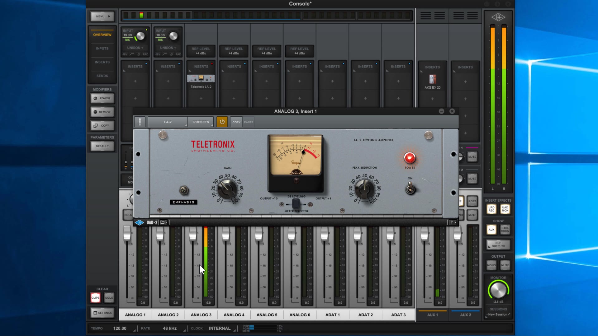Image resolution: width=598 pixels, height=336 pixels.
Task: Click COPY in the plugin window toolbar
Action: [236, 122]
